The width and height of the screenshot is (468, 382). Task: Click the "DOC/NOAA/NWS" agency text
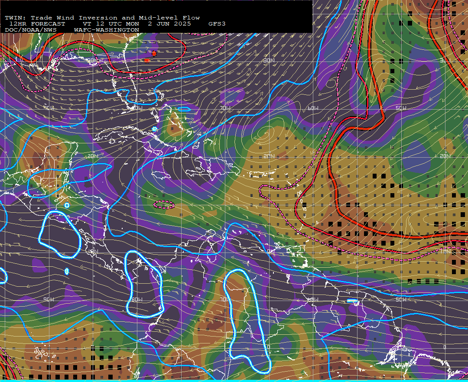(31, 30)
